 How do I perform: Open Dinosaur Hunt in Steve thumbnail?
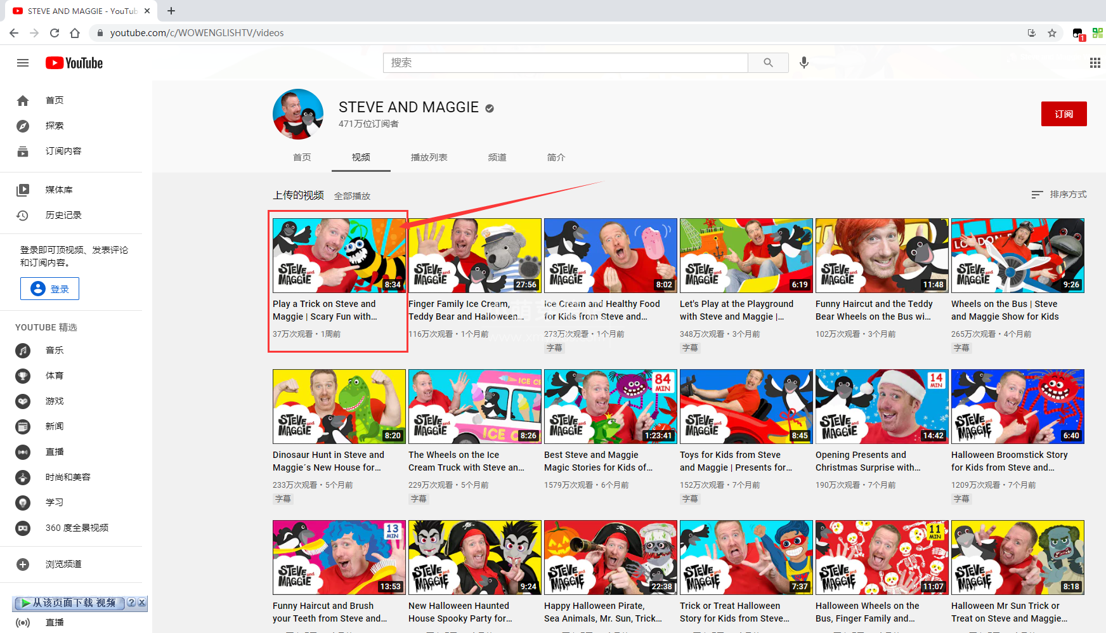tap(339, 407)
